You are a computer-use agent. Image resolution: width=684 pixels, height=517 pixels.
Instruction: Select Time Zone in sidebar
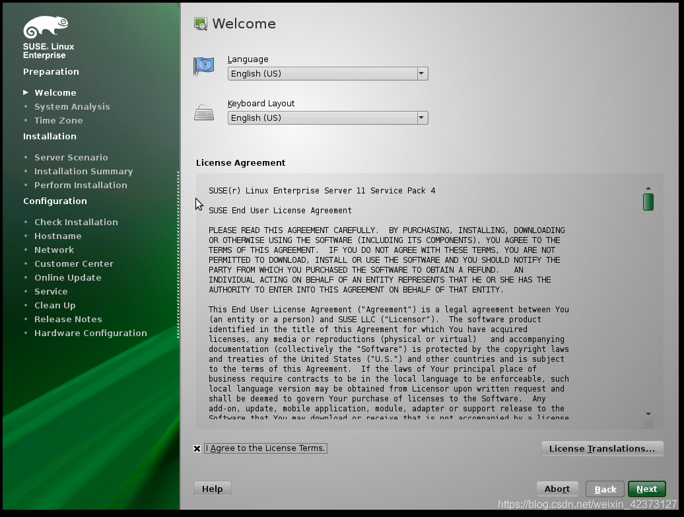[59, 120]
